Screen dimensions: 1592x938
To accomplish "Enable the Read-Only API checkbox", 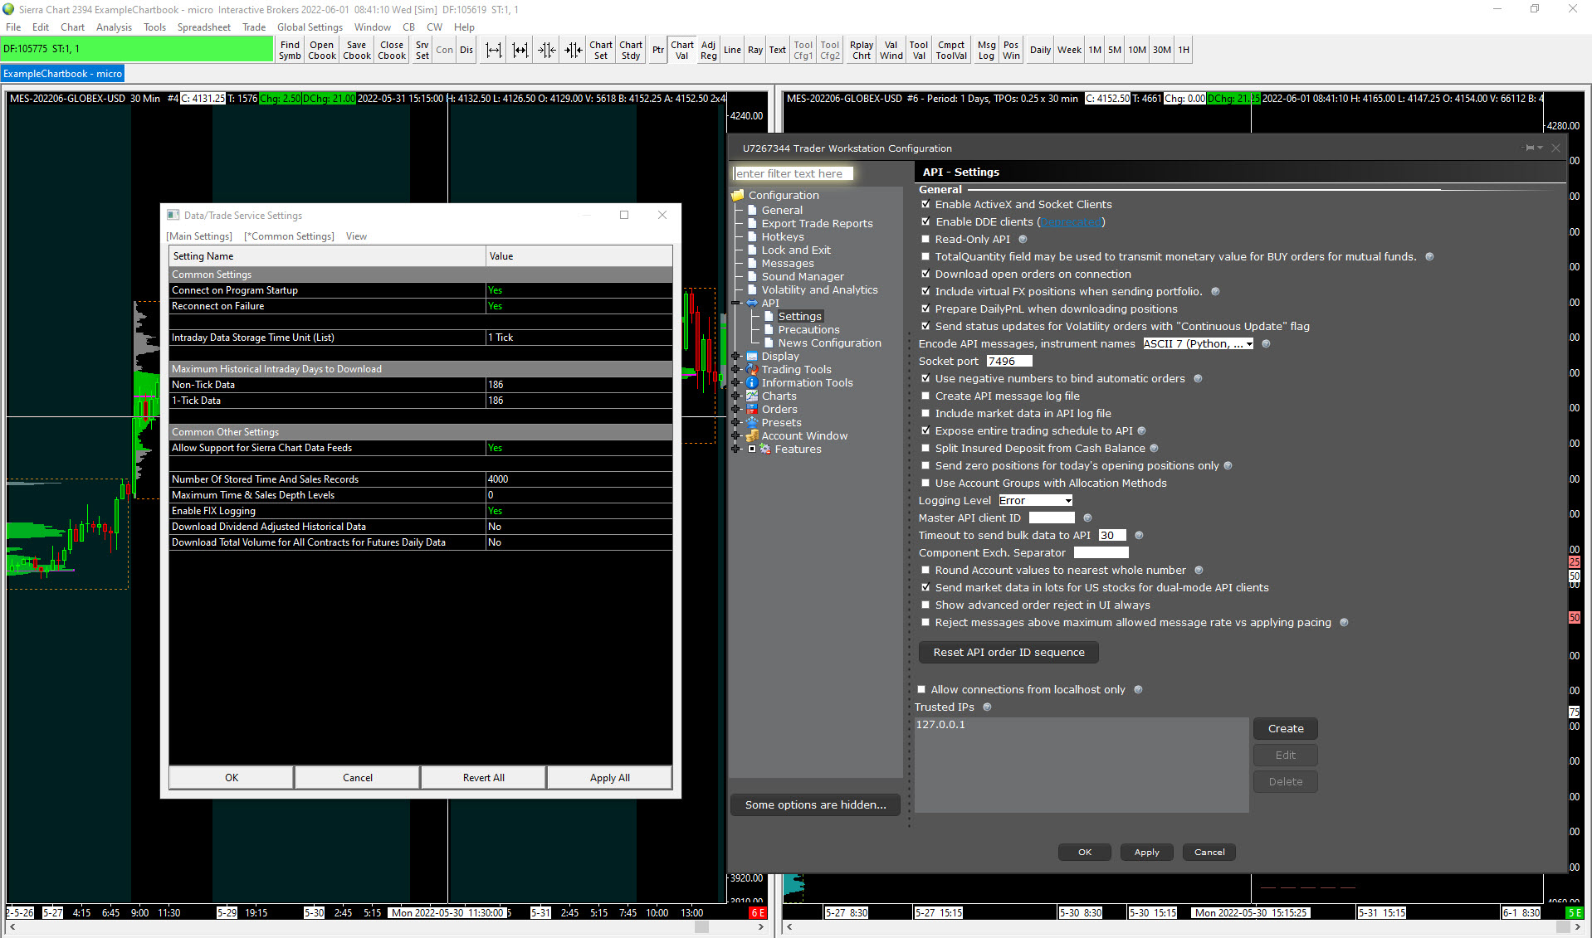I will click(x=925, y=240).
